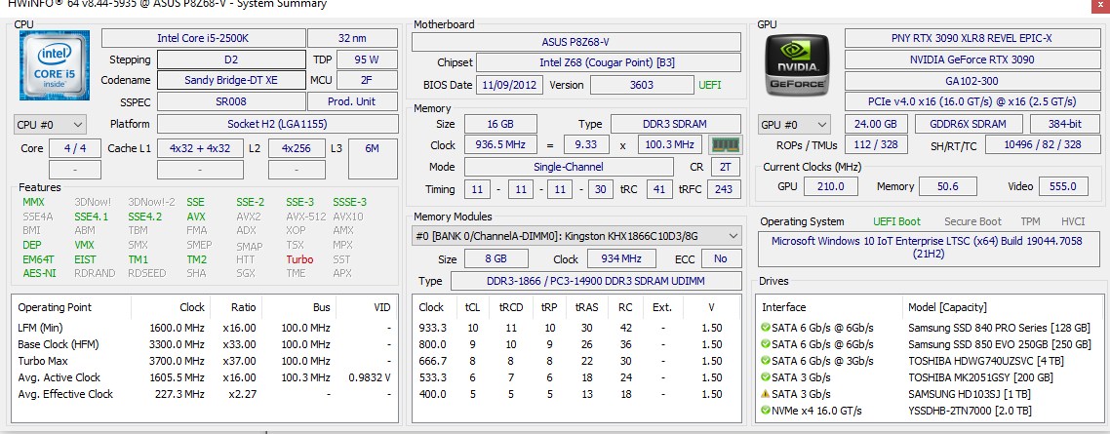Click the NVIDIA GeForce logo
This screenshot has width=1110, height=434.
798,66
